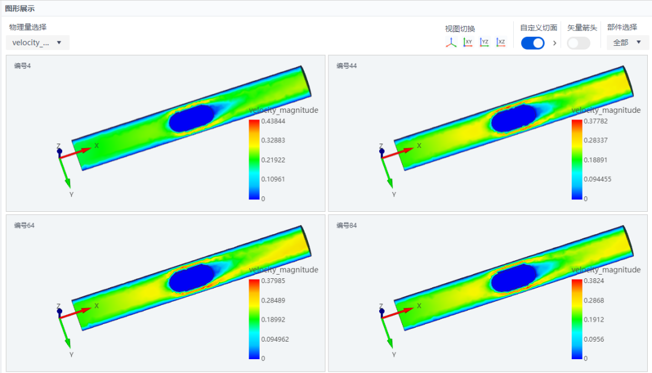
Task: Click the legend value 0.094962
Action: point(275,339)
